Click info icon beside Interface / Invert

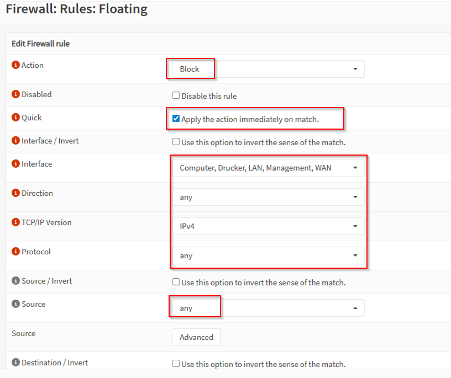tap(15, 141)
